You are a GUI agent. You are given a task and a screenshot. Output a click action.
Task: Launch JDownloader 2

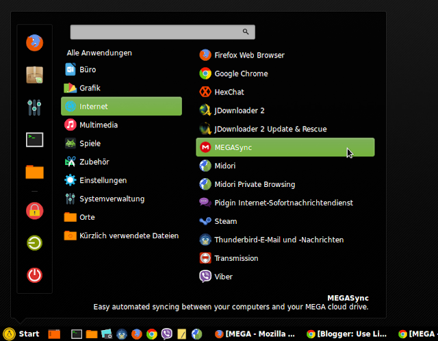coord(285,110)
